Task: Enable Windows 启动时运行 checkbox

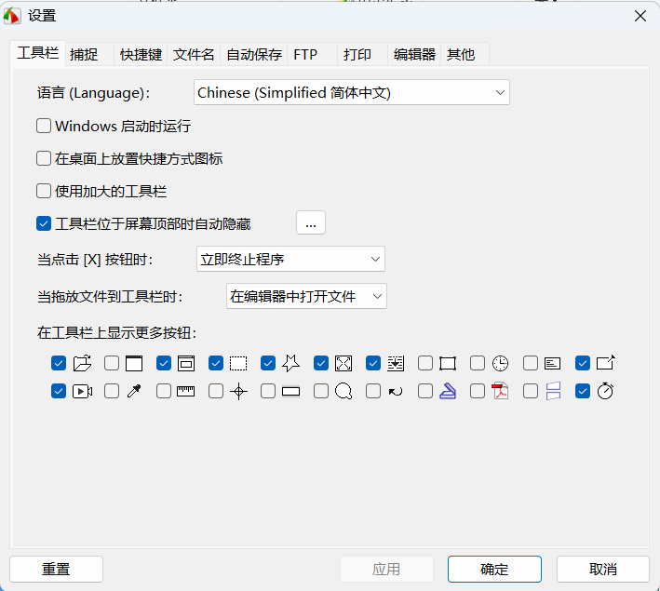Action: tap(44, 126)
